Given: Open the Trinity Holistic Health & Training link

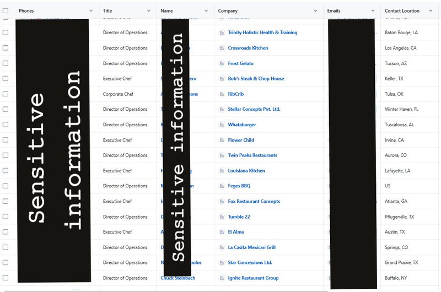Looking at the screenshot, I should (x=262, y=33).
